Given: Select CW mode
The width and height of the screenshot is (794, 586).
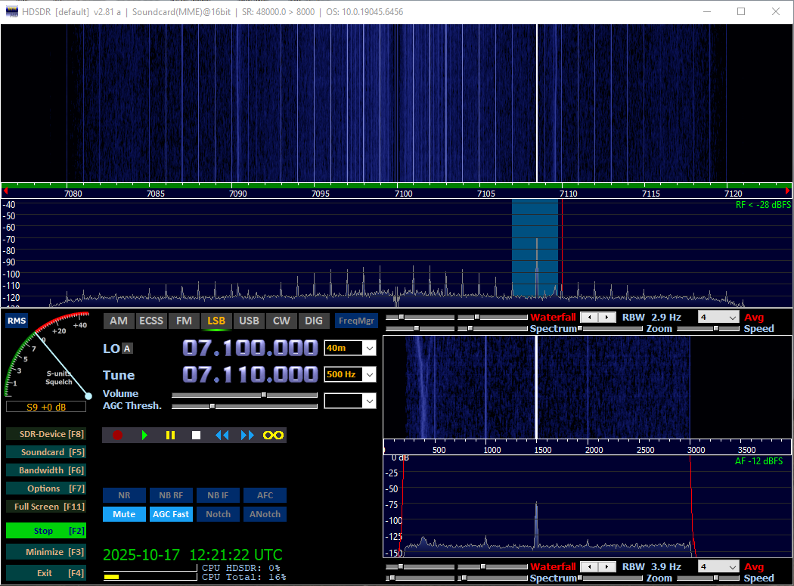Looking at the screenshot, I should 281,321.
